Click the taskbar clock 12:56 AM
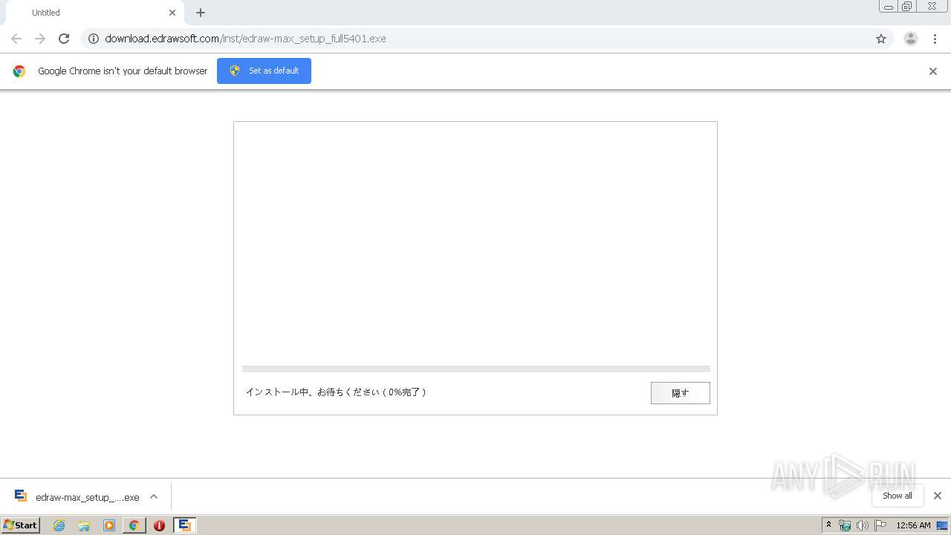 (x=913, y=525)
